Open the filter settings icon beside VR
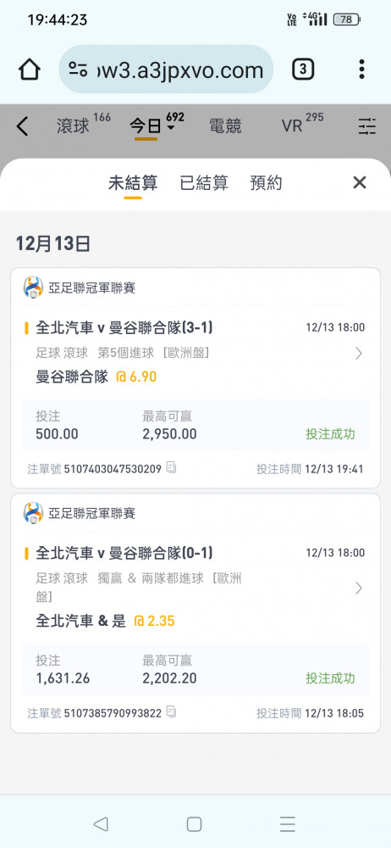This screenshot has height=848, width=391. [367, 126]
